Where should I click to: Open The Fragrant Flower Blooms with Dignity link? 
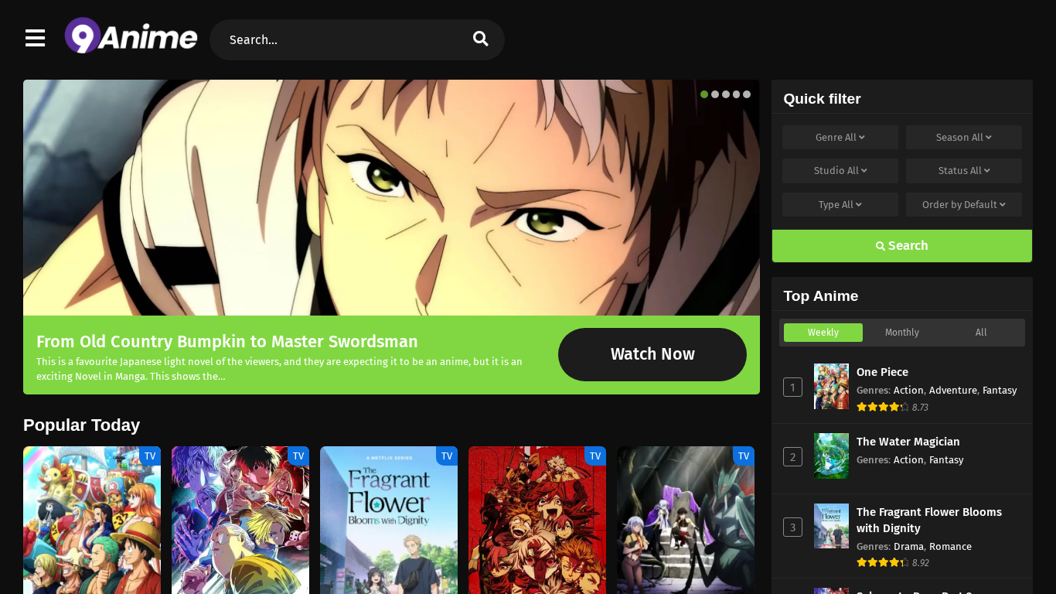pos(929,520)
